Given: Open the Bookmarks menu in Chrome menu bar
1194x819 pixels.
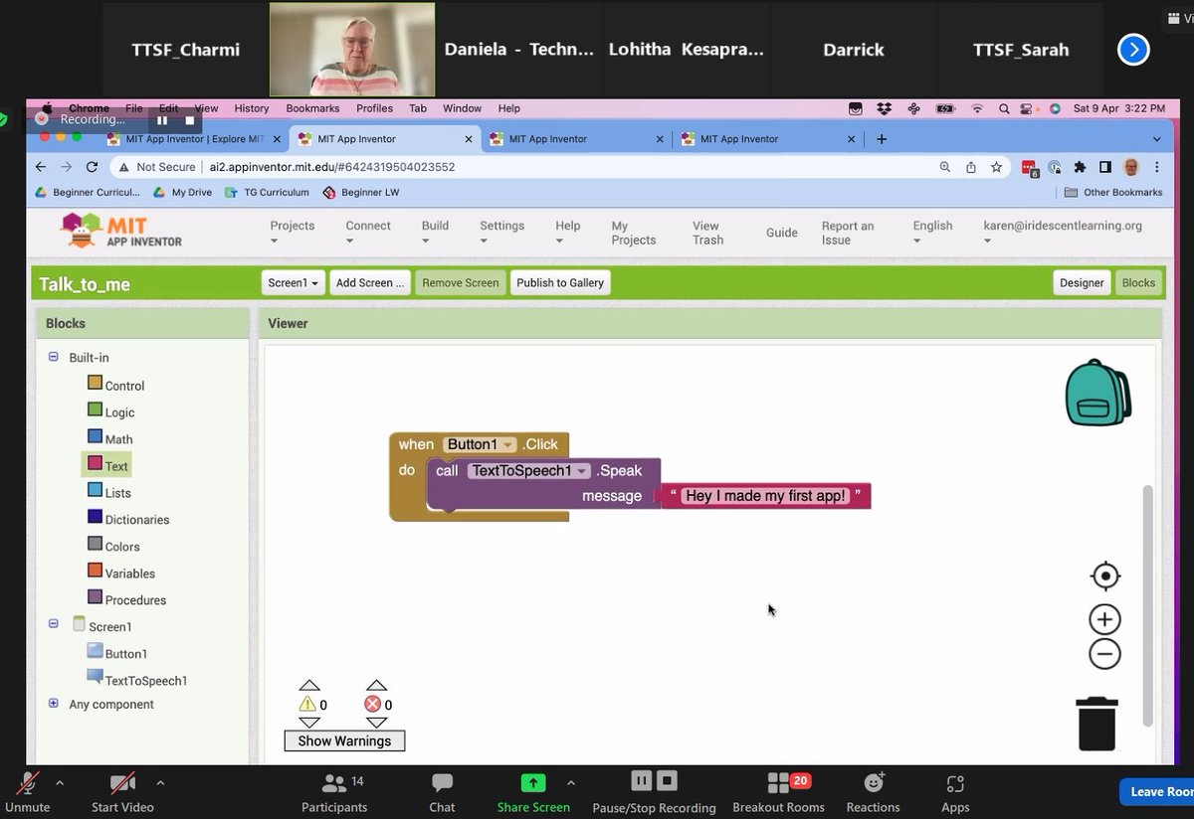Looking at the screenshot, I should [x=312, y=108].
